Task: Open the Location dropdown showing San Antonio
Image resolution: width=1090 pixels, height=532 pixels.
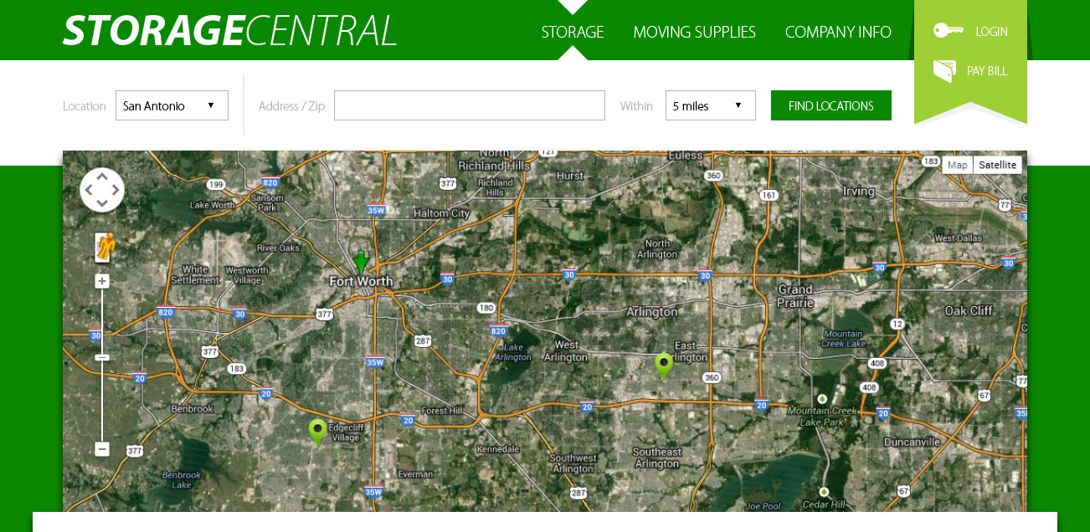Action: 172,105
